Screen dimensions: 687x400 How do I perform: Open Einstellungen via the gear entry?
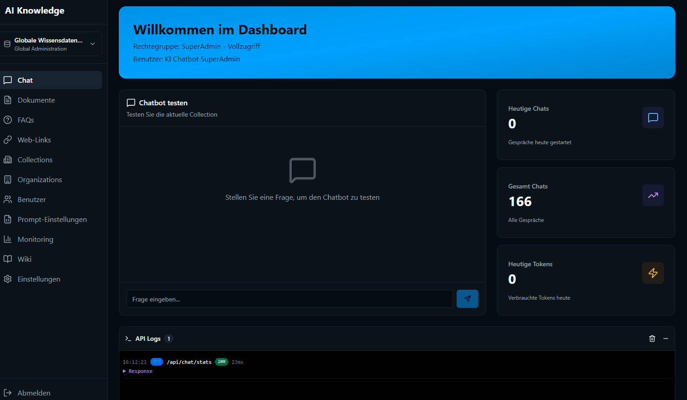[x=39, y=279]
